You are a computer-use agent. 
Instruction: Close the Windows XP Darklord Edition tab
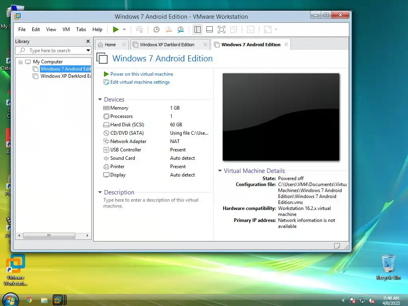pos(205,45)
